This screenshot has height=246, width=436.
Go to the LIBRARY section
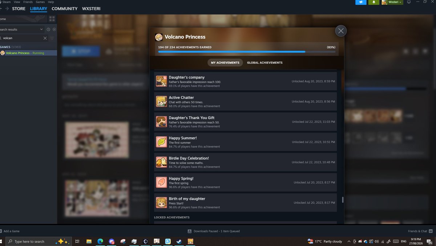click(x=39, y=9)
